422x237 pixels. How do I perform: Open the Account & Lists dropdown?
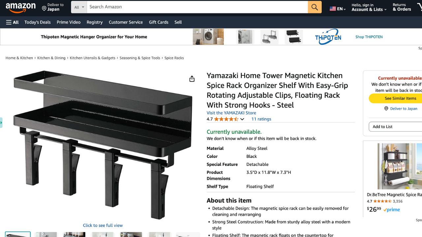tap(369, 7)
